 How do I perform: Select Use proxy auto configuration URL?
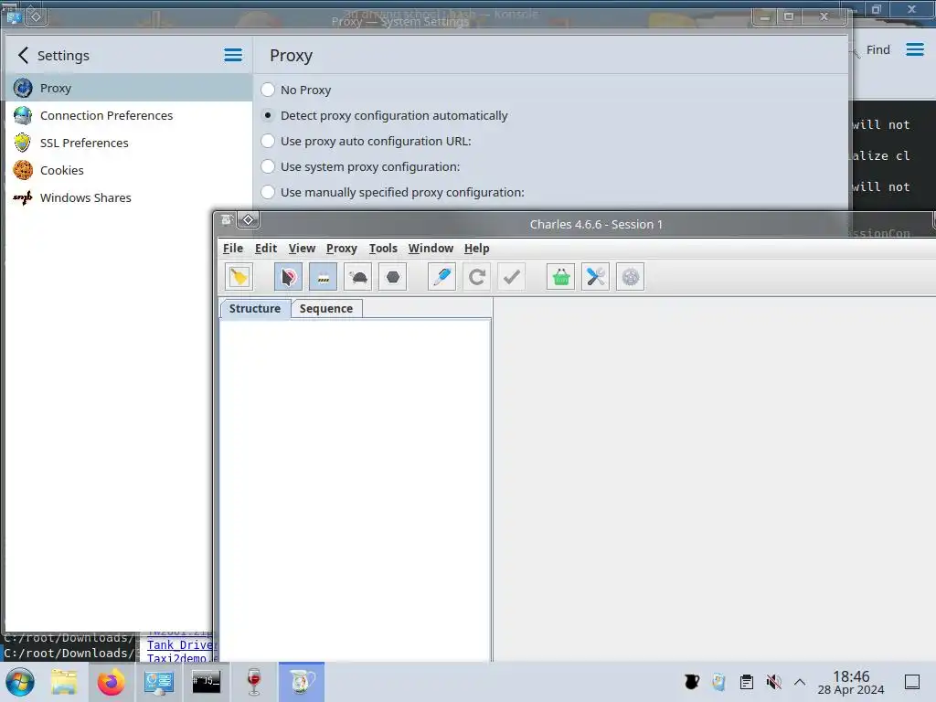coord(367,141)
